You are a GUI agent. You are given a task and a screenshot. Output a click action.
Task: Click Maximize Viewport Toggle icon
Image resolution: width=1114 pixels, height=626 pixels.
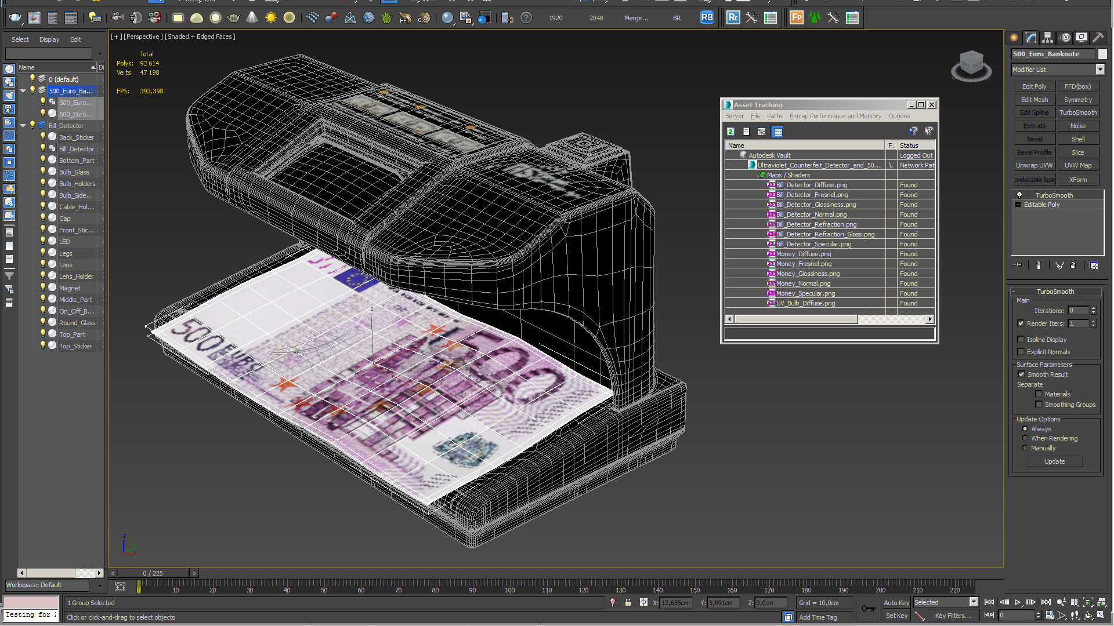(1101, 615)
